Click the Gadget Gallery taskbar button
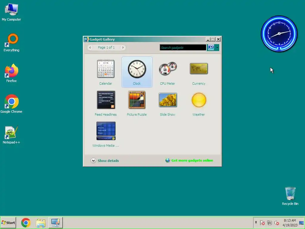The image size is (305, 229). [x=56, y=222]
